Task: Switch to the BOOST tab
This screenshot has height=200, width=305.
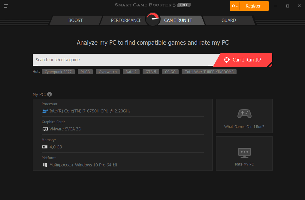Action: (76, 20)
